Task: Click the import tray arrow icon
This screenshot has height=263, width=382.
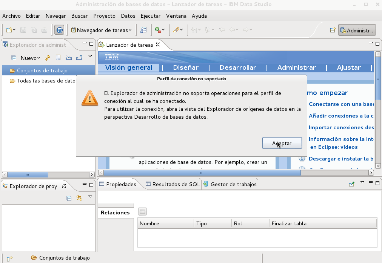Action: (x=69, y=58)
